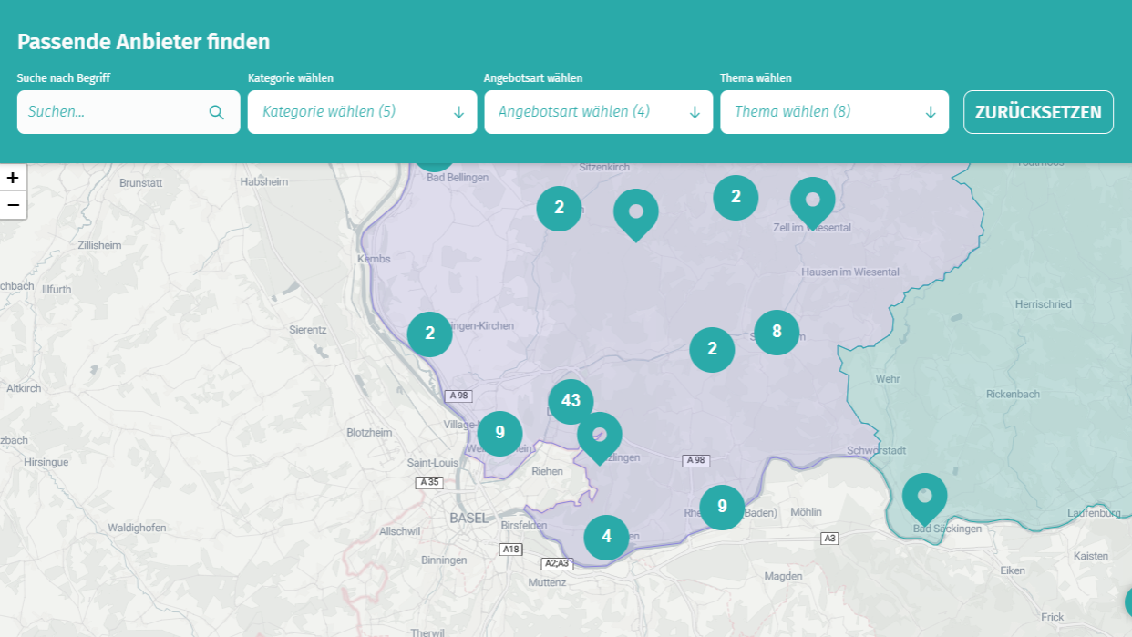This screenshot has height=637, width=1132.
Task: Open the cluster marker showing 4
Action: point(606,537)
